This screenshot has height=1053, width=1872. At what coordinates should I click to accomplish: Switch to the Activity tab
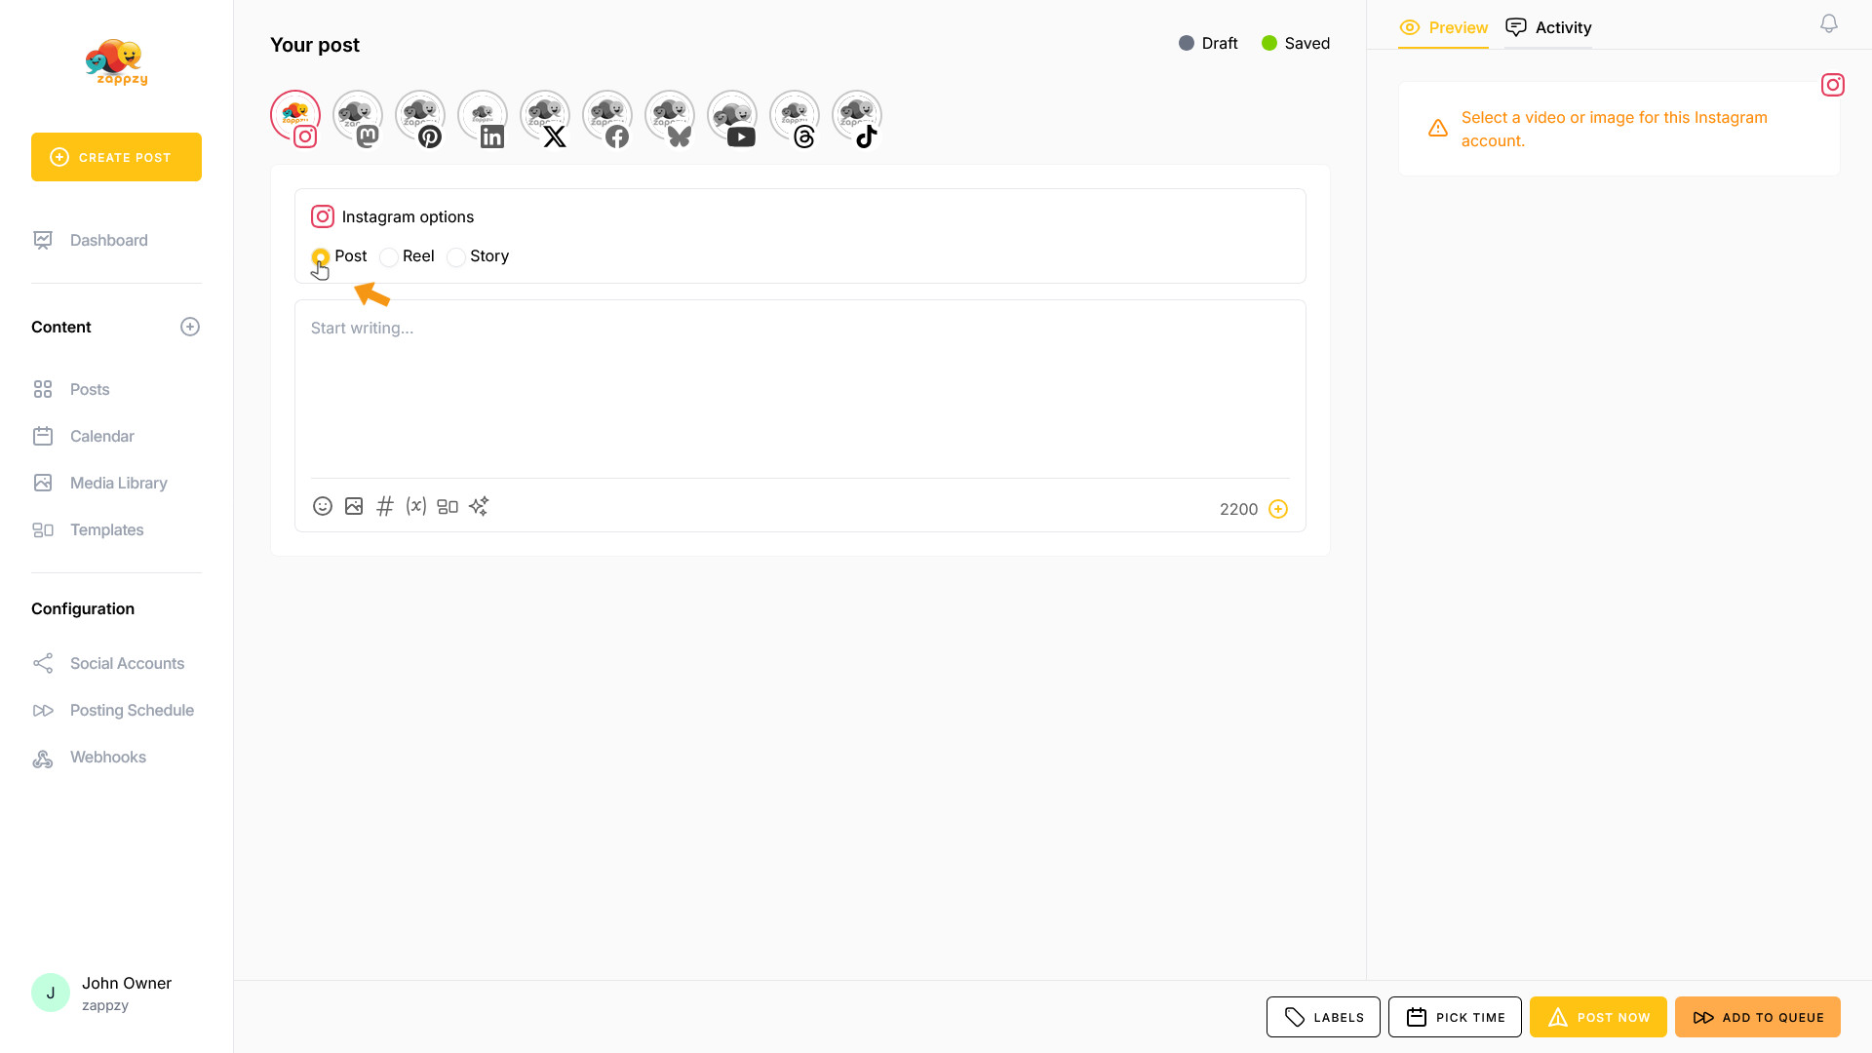(x=1548, y=27)
